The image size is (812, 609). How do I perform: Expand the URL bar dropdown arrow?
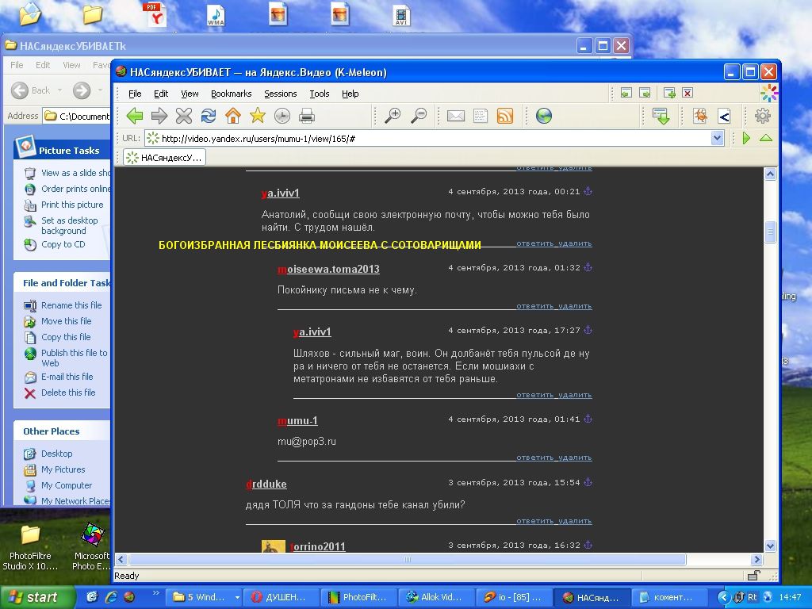[717, 138]
